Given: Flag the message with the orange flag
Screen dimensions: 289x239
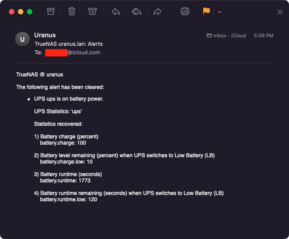Looking at the screenshot, I should pyautogui.click(x=206, y=12).
